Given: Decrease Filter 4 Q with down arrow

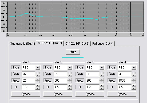Looking at the screenshot, I should tap(134, 88).
